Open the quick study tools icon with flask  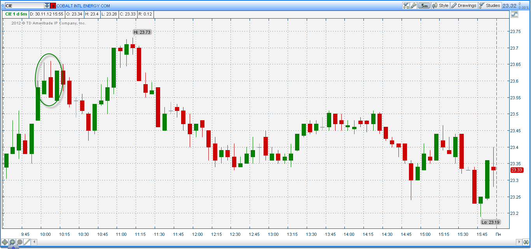point(406,5)
